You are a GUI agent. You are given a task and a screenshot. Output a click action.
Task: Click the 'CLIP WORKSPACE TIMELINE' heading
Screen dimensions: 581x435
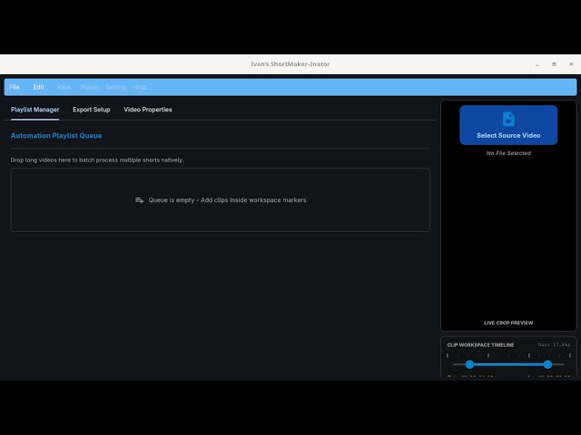click(x=480, y=344)
